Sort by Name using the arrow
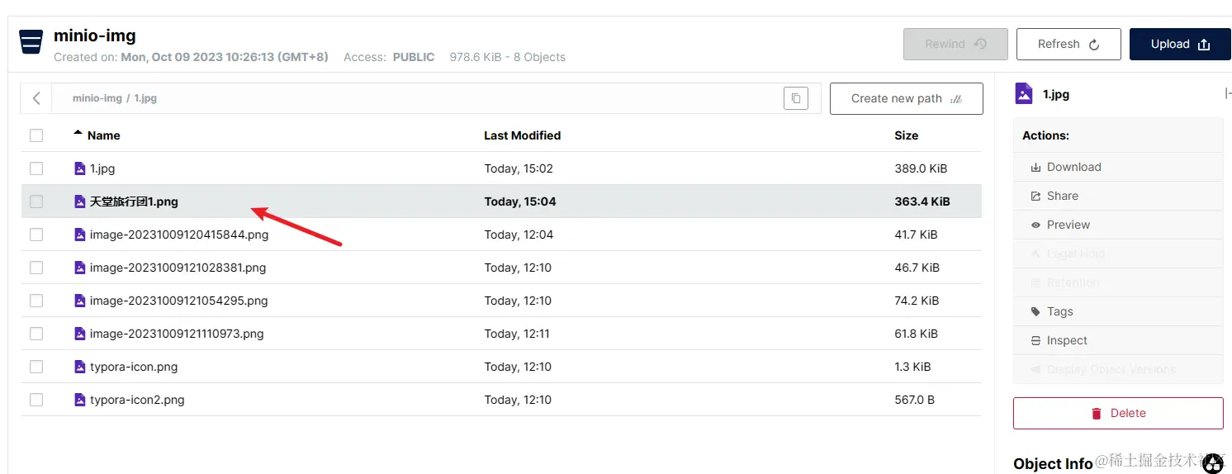The width and height of the screenshot is (1232, 474). (x=78, y=132)
